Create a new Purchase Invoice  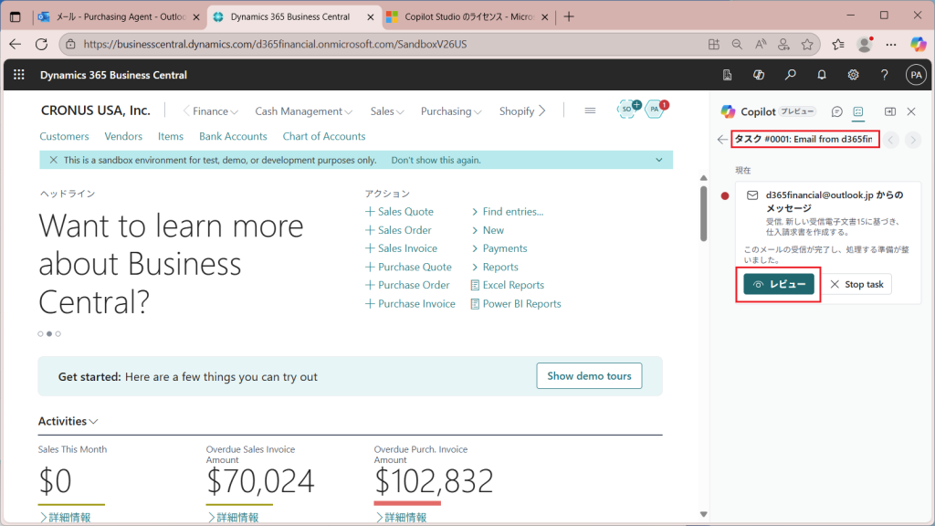pyautogui.click(x=410, y=303)
